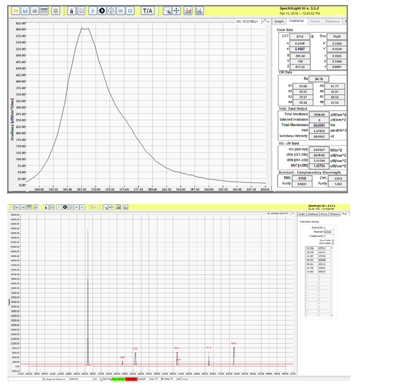Click the red-line peaks chart icon in lower window
The height and width of the screenshot is (384, 405).
pyautogui.click(x=118, y=207)
